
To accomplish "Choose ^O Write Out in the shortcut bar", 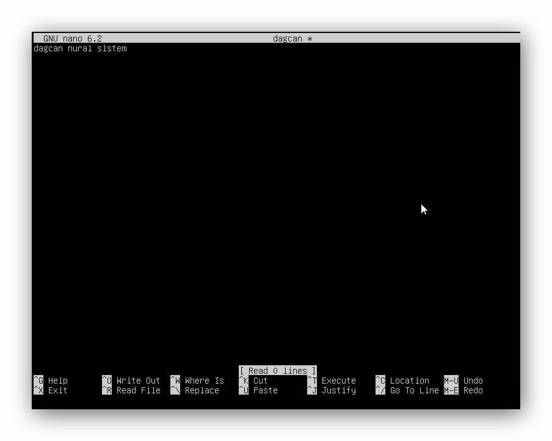I will point(131,381).
